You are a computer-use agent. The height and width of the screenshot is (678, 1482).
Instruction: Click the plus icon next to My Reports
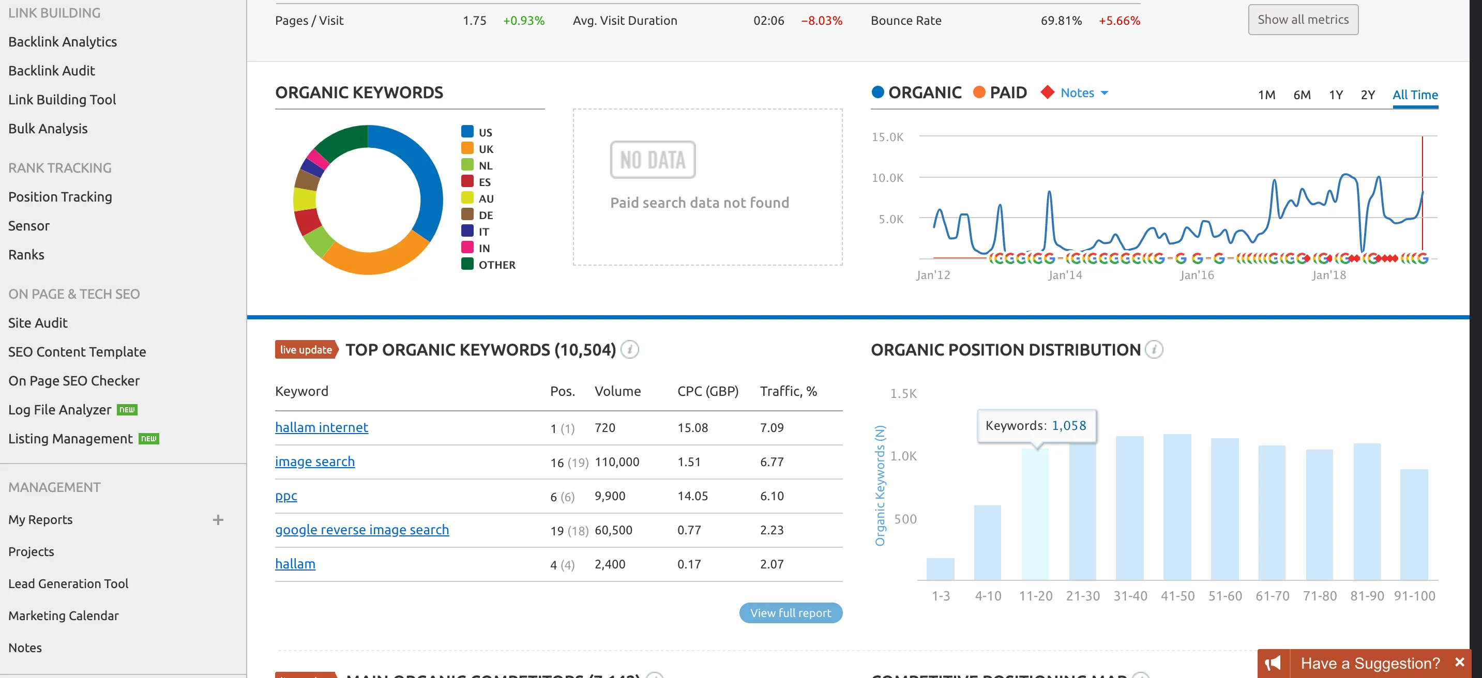click(218, 519)
